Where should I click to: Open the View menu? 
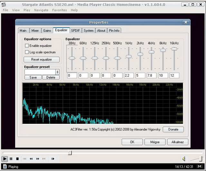click(16, 10)
